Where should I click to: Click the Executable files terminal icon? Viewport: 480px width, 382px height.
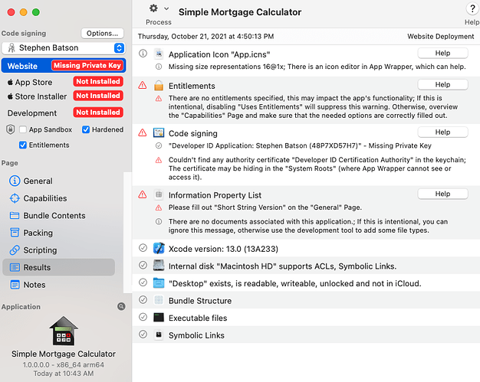point(159,317)
